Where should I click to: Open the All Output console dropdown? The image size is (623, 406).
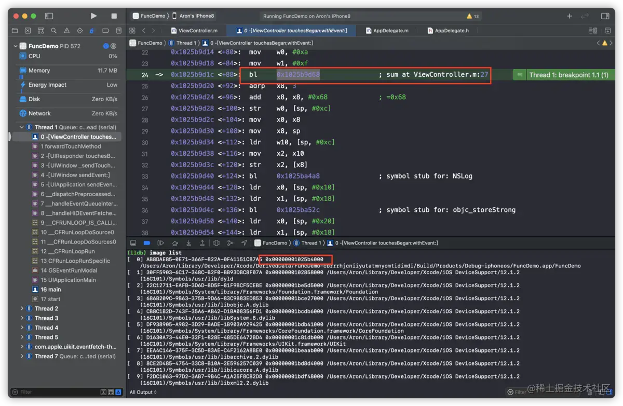click(x=143, y=393)
